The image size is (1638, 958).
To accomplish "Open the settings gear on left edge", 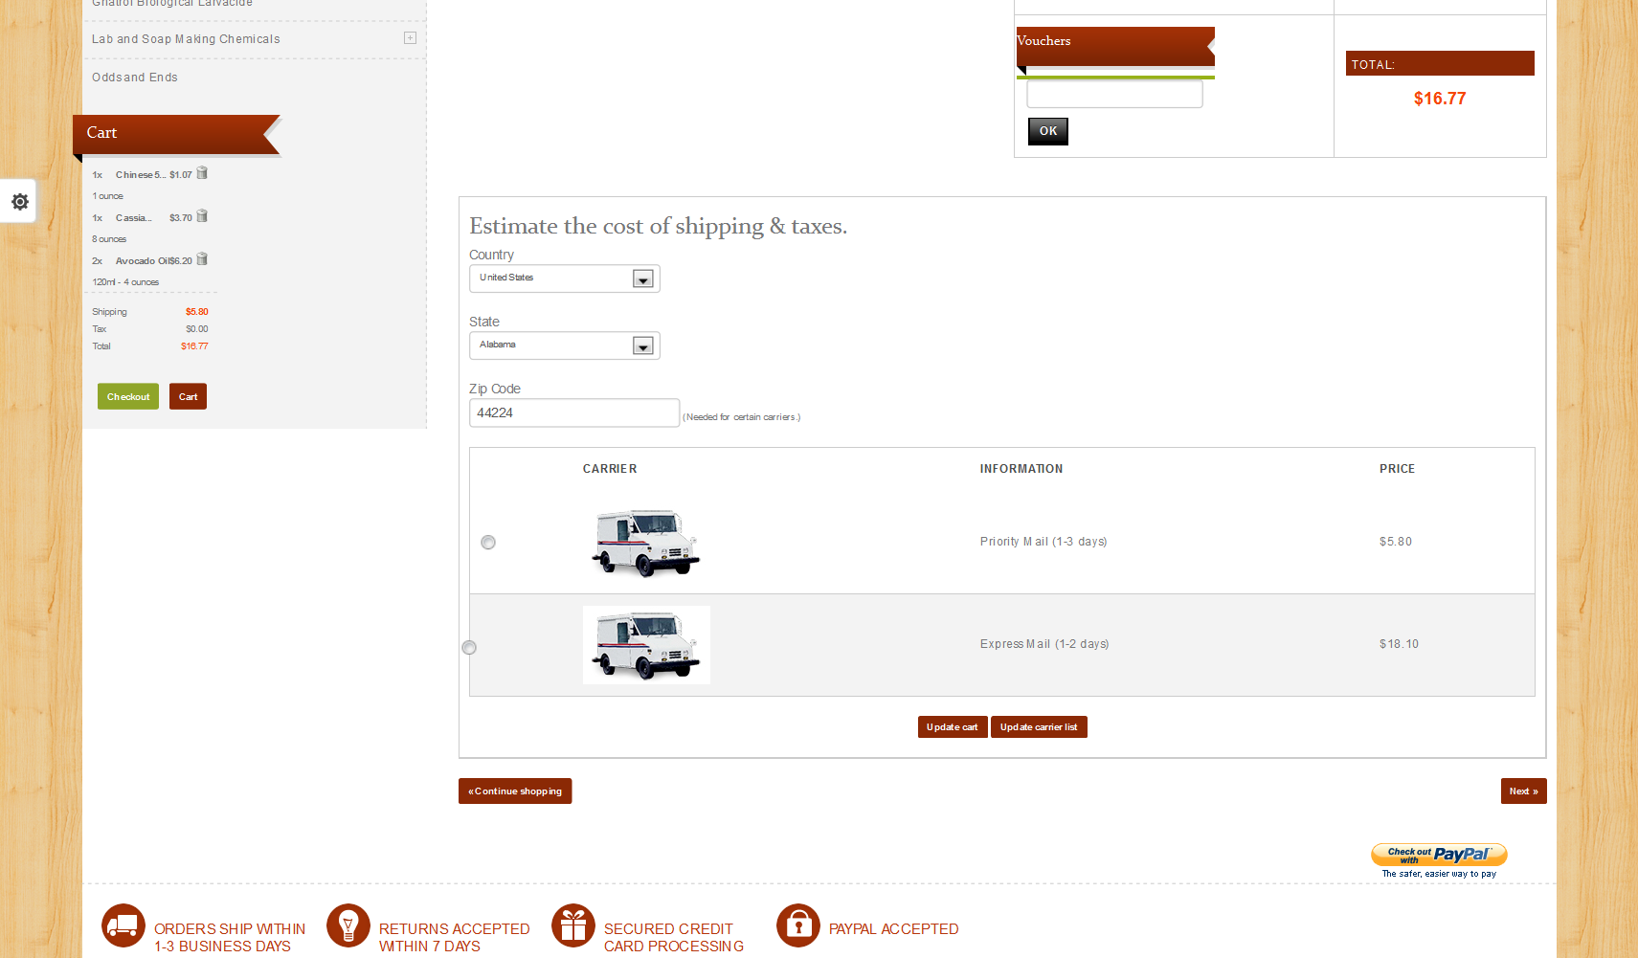I will (x=19, y=202).
